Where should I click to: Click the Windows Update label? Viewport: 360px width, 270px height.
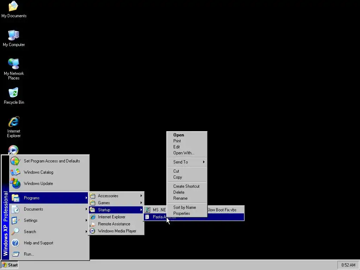pos(38,184)
